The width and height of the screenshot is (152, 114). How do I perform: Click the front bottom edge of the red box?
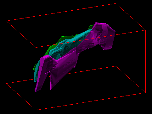pyautogui.click(x=91, y=101)
